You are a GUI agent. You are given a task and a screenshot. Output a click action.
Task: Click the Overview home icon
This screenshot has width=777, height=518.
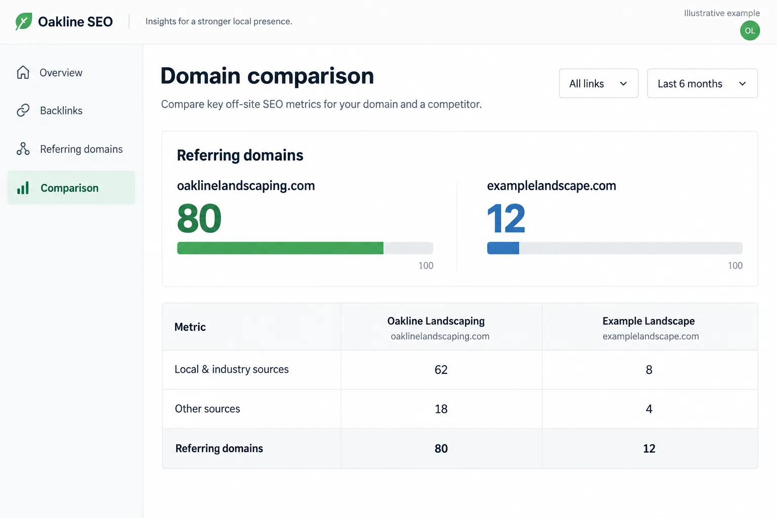pos(23,72)
